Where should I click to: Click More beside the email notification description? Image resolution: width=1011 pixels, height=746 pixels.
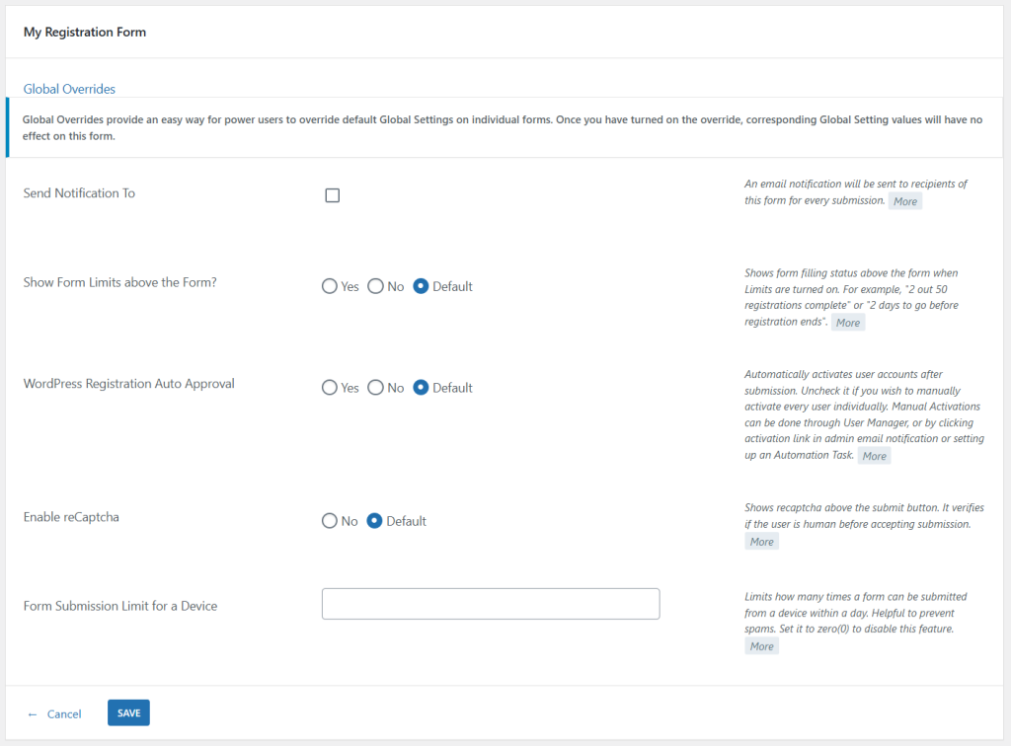click(x=904, y=201)
